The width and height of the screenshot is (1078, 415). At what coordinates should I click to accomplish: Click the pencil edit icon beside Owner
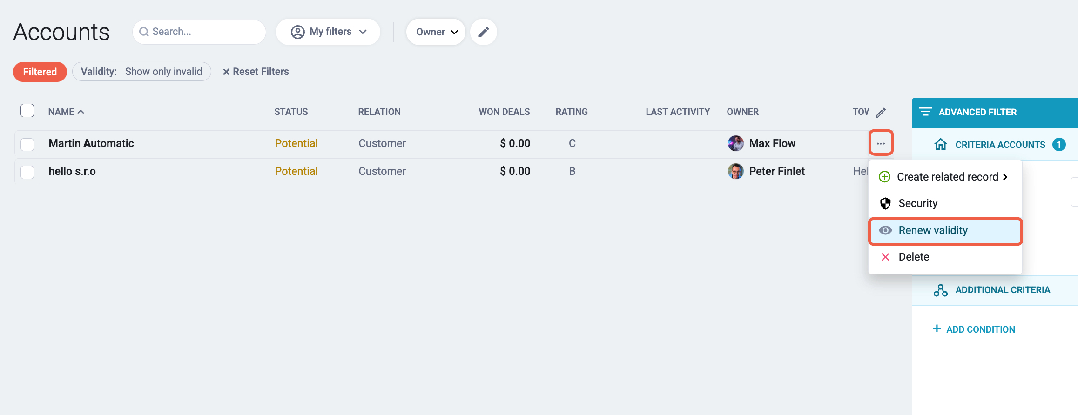click(484, 32)
